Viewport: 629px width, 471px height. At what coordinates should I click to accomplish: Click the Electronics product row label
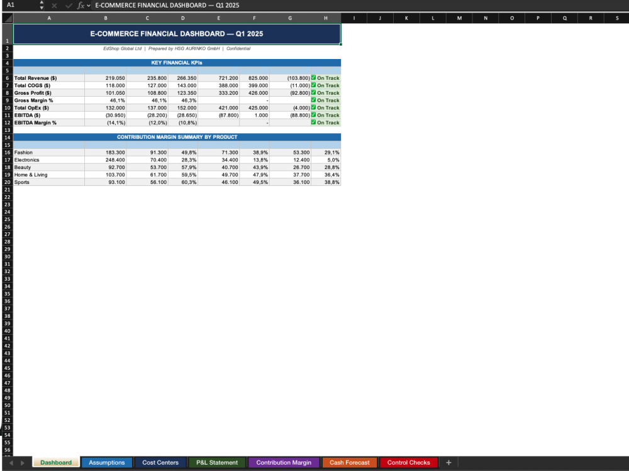pyautogui.click(x=49, y=160)
